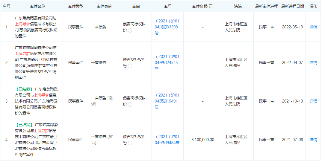322x162 pixels.
Task: Click the 操作 column header
Action: 313,6
